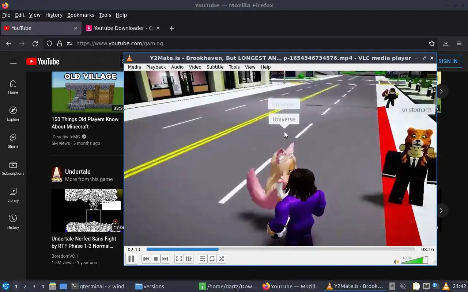Toggle loop mode in VLC
The image size is (468, 292).
(x=212, y=259)
